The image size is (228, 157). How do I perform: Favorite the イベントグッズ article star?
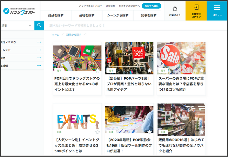click(x=98, y=132)
